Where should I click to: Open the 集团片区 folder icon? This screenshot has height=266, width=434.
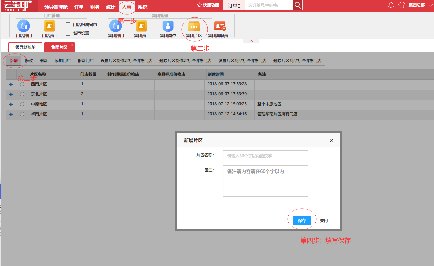194,26
